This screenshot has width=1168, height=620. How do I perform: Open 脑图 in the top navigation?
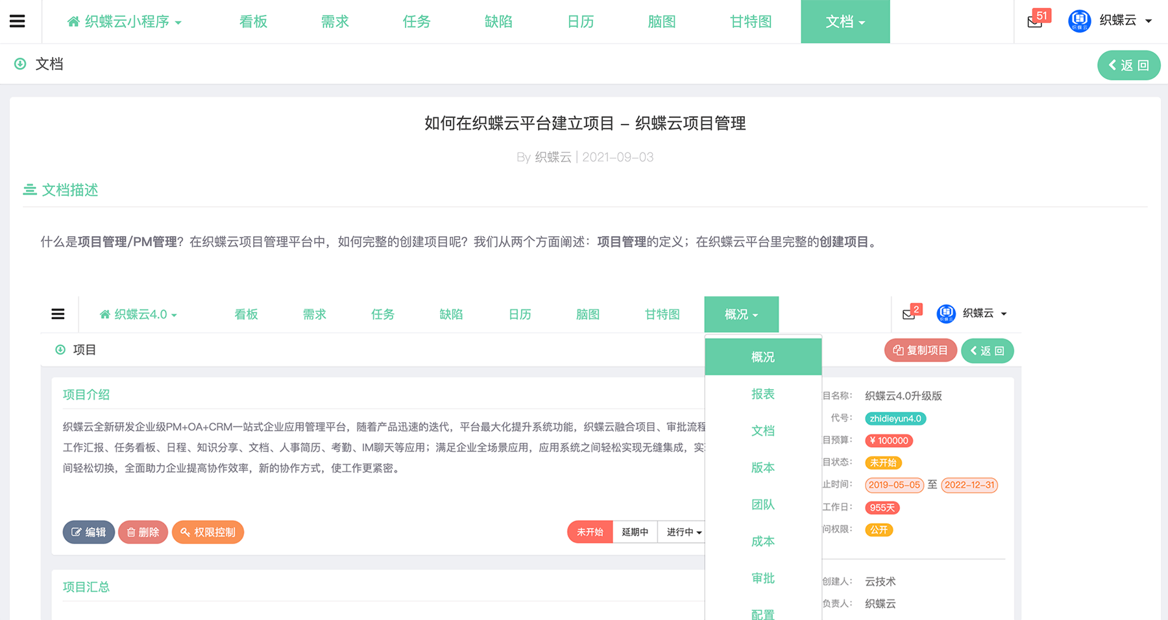click(662, 21)
